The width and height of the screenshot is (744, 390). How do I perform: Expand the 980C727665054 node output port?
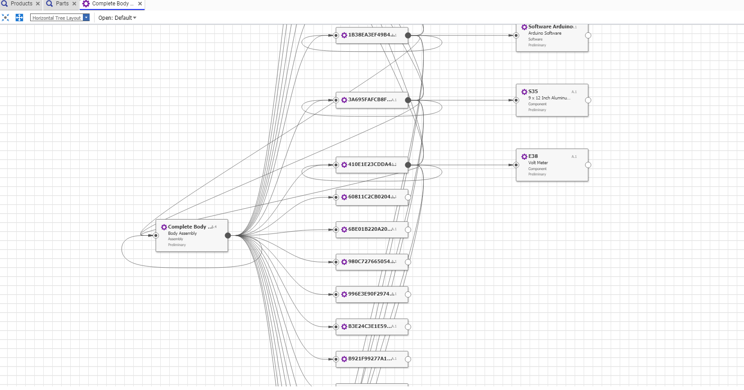408,262
